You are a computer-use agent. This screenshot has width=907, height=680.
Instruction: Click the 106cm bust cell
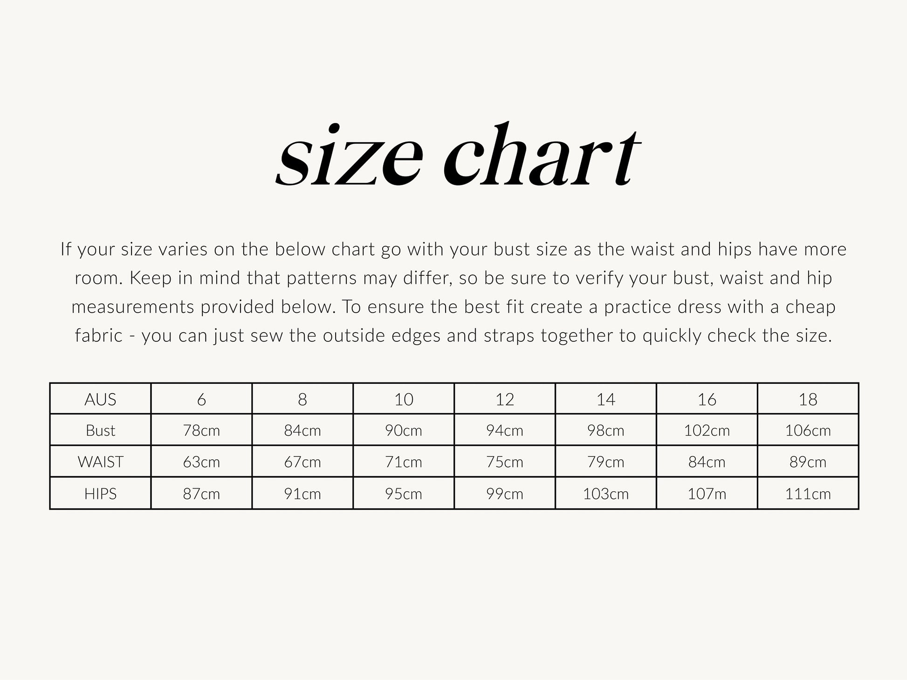(x=808, y=430)
